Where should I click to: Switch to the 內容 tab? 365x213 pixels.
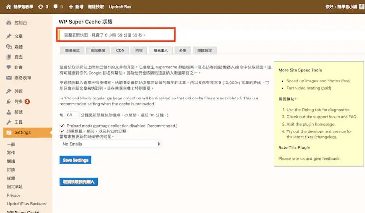pyautogui.click(x=139, y=50)
